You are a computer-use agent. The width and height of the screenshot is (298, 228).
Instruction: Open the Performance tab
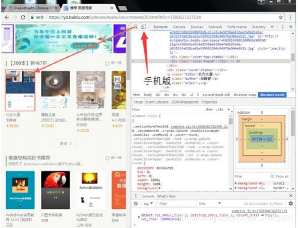pos(237,27)
